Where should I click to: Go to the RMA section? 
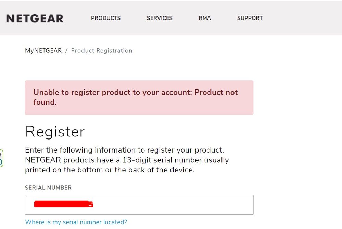pyautogui.click(x=205, y=18)
